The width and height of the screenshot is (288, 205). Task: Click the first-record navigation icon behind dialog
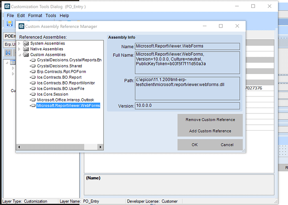(8, 53)
